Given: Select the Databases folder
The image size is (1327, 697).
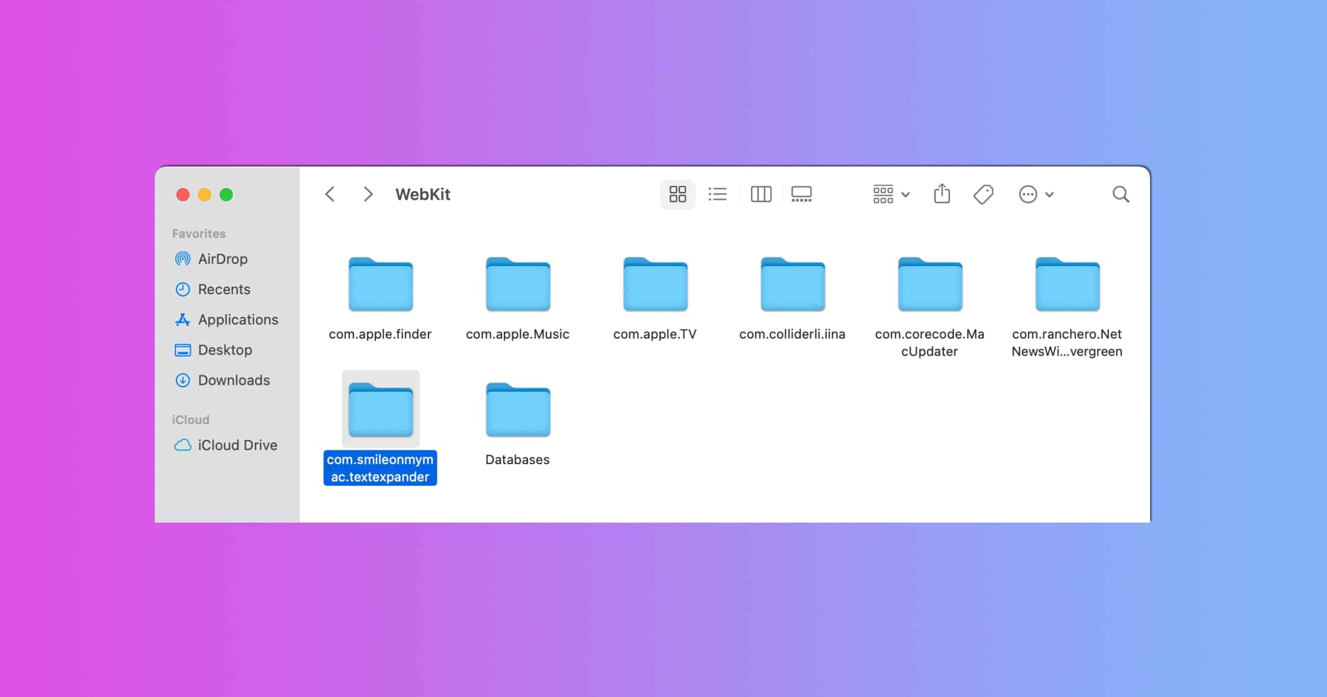Looking at the screenshot, I should 518,410.
